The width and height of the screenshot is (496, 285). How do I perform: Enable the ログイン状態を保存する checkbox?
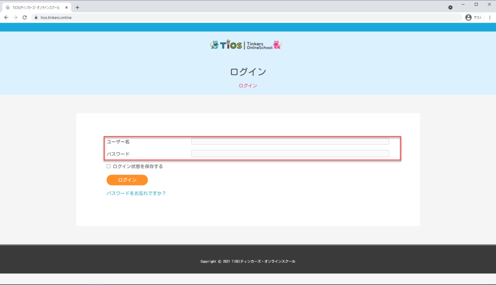pos(108,166)
